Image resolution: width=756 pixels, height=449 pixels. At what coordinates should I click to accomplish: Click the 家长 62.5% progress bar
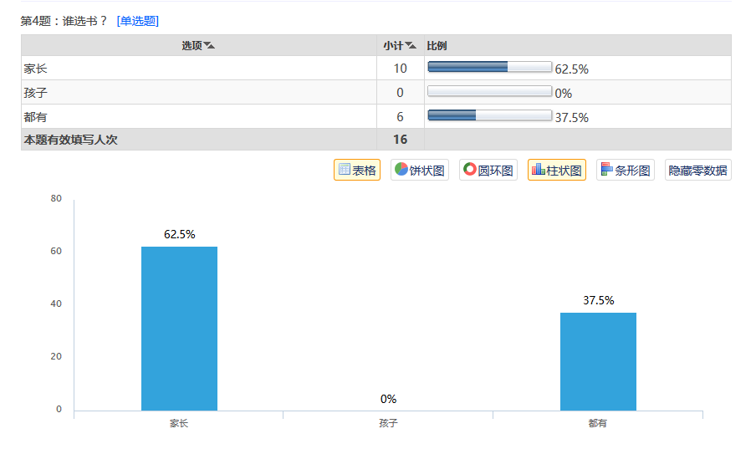pyautogui.click(x=489, y=67)
